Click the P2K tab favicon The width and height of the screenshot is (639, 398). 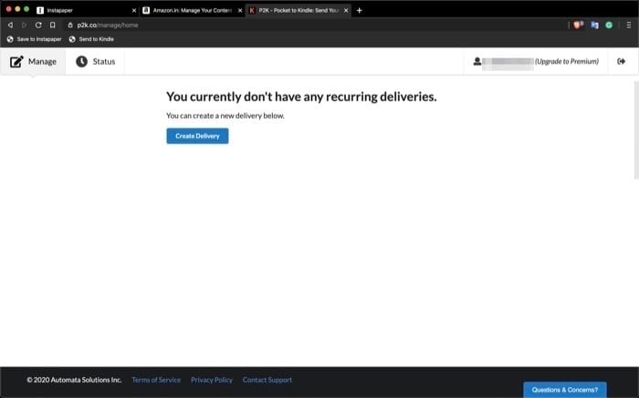point(252,11)
